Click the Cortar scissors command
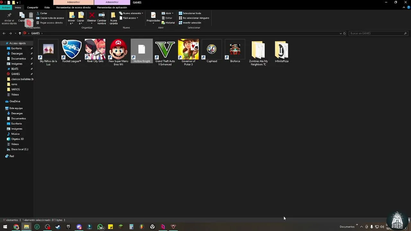Viewport: 411px width, 231px height. pyautogui.click(x=42, y=13)
